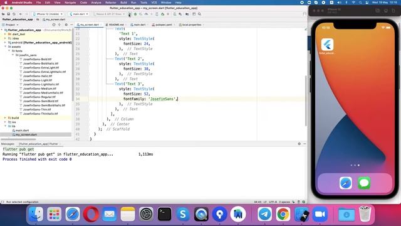Open the Build menu

tap(123, 3)
